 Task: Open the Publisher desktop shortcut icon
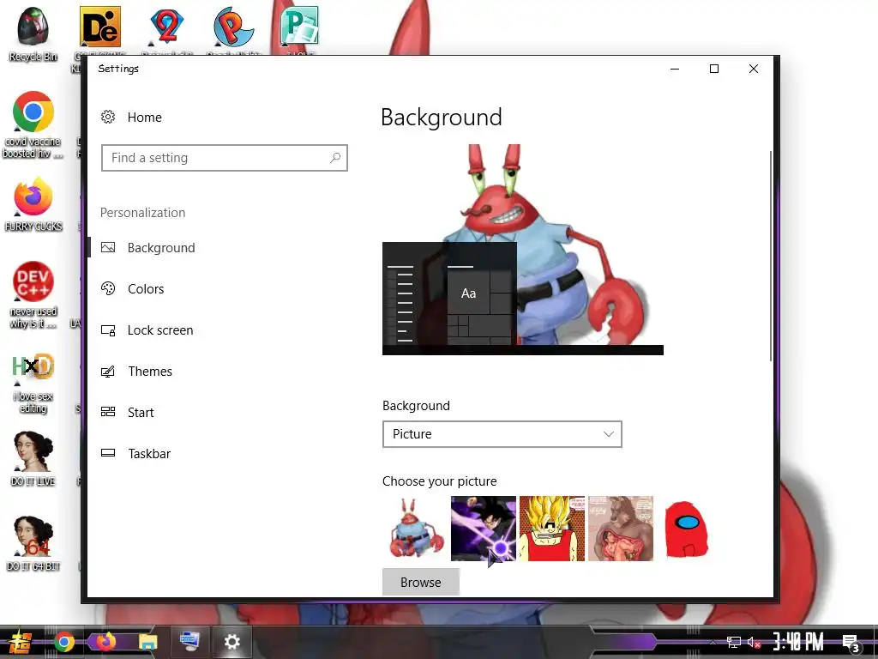point(300,27)
